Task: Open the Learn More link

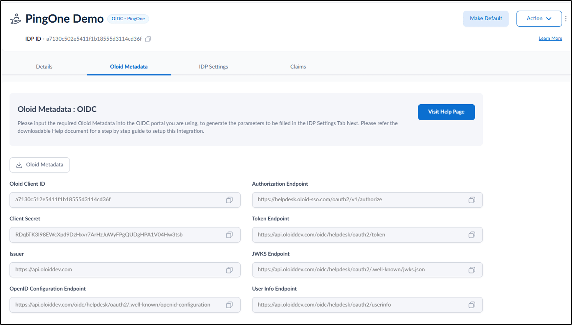Action: 550,38
